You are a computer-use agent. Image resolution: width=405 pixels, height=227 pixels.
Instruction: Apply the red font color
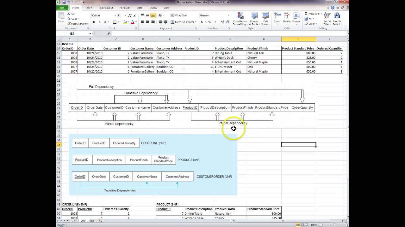132,22
